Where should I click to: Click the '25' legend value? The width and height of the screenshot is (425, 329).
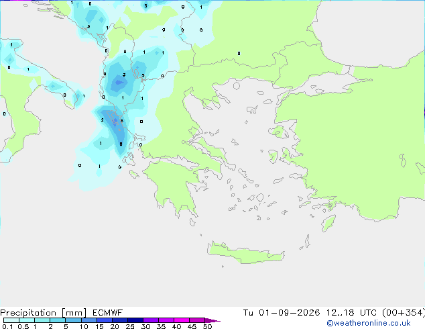(x=130, y=326)
